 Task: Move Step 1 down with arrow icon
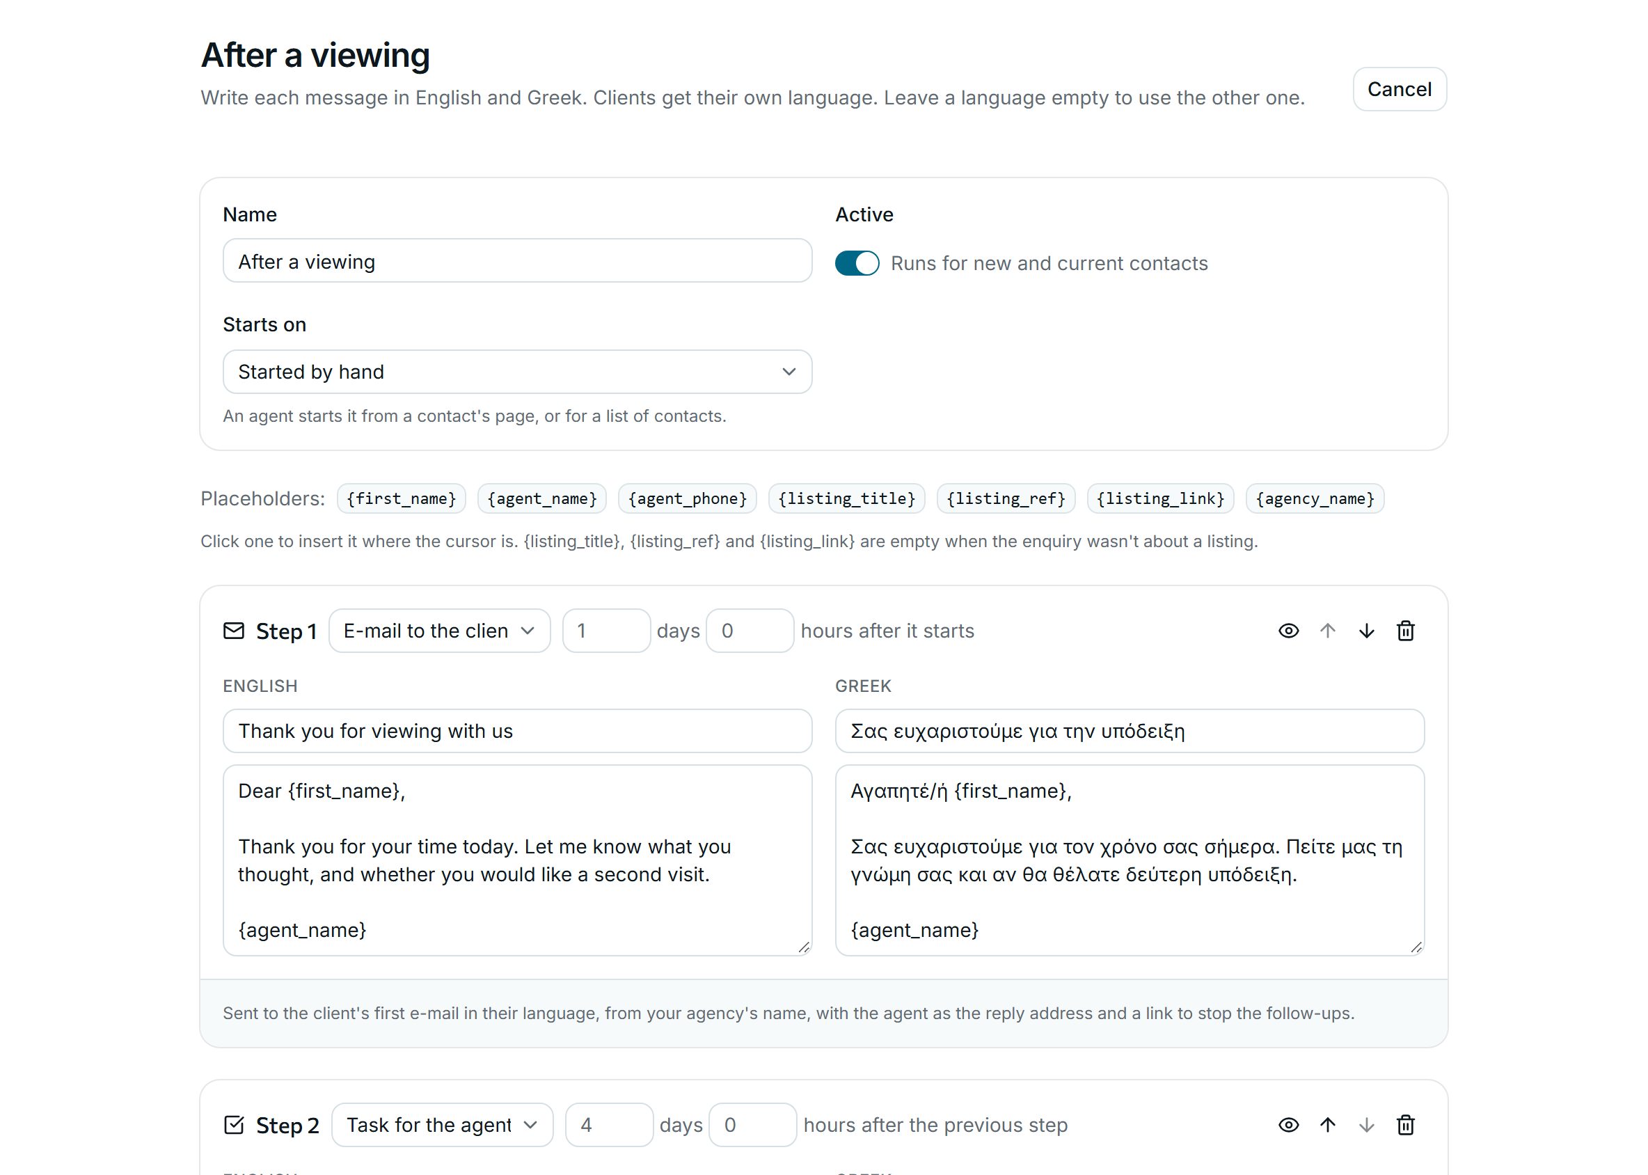click(1366, 631)
